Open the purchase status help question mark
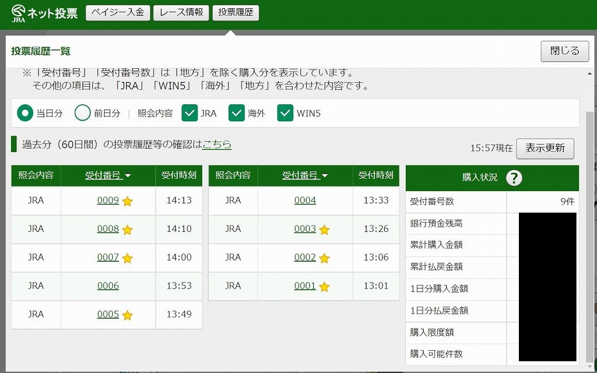The width and height of the screenshot is (597, 373). 514,178
